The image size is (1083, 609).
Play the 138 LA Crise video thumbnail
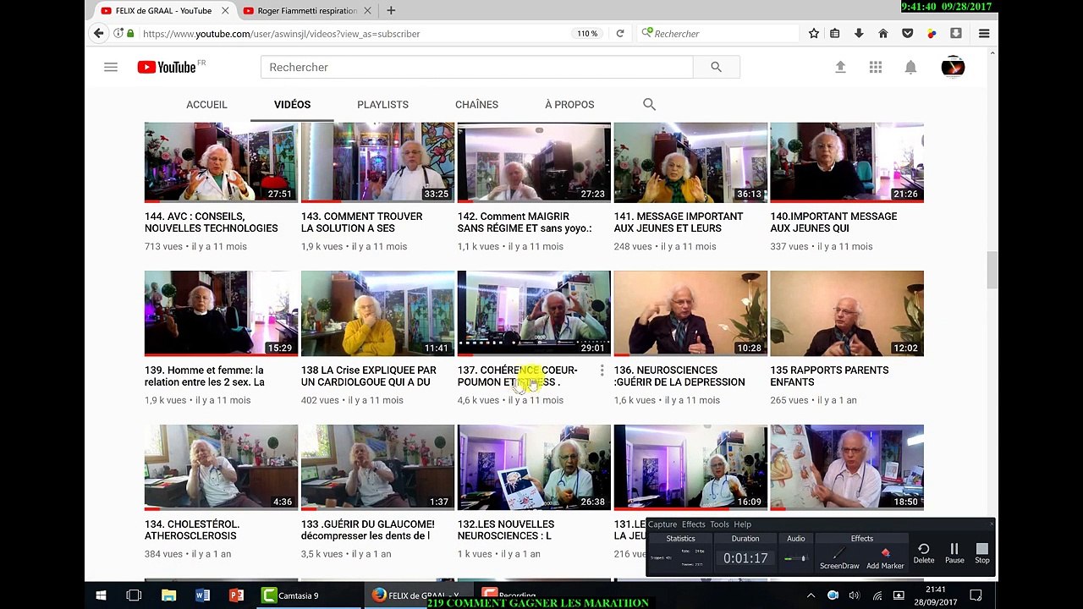pos(377,314)
